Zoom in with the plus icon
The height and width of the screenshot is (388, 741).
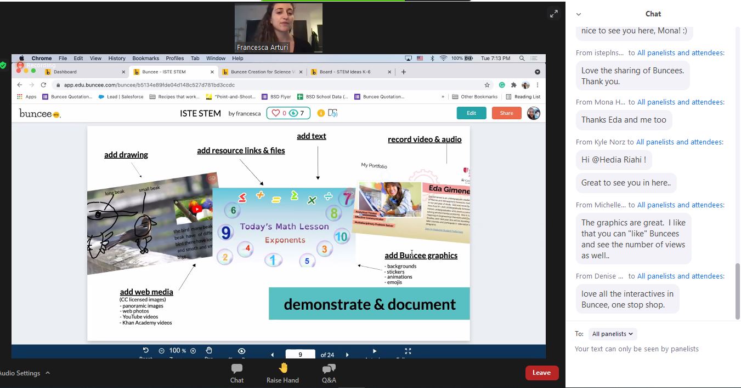pyautogui.click(x=193, y=351)
